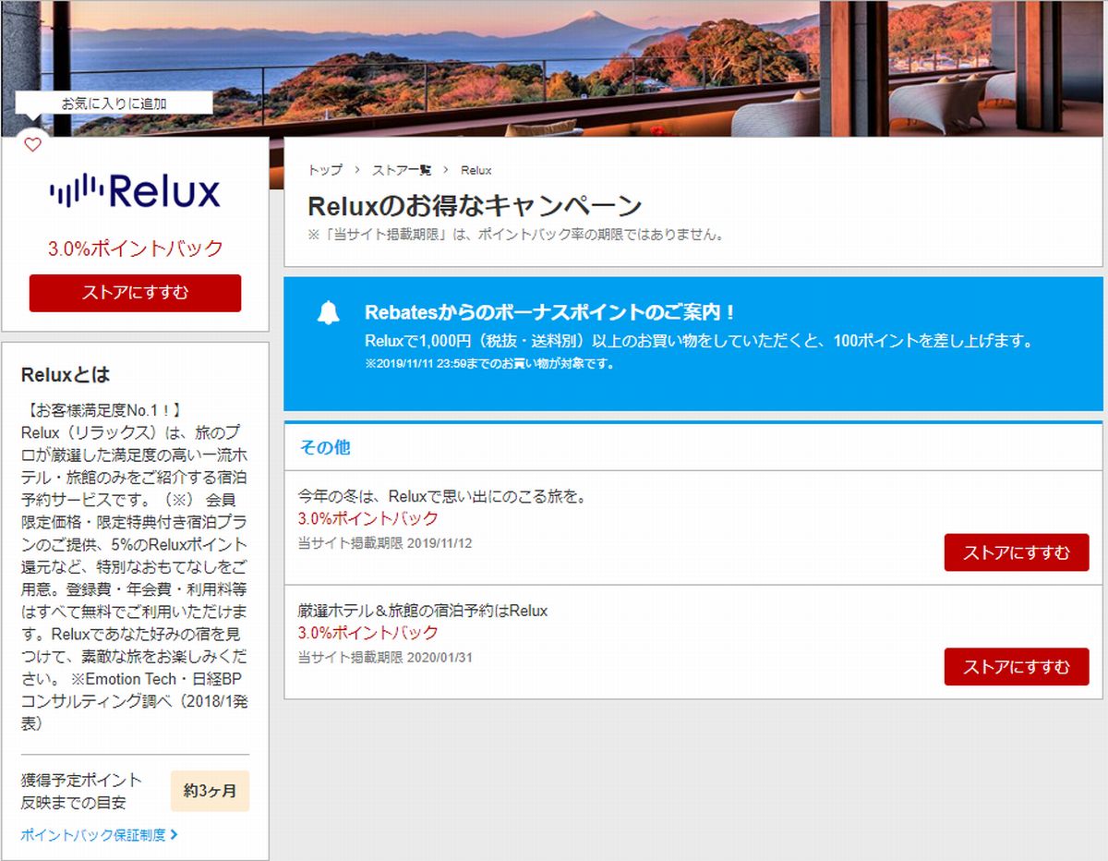Open ポイントバック保証制度 link
Screen dimensions: 1108x861
pyautogui.click(x=93, y=835)
